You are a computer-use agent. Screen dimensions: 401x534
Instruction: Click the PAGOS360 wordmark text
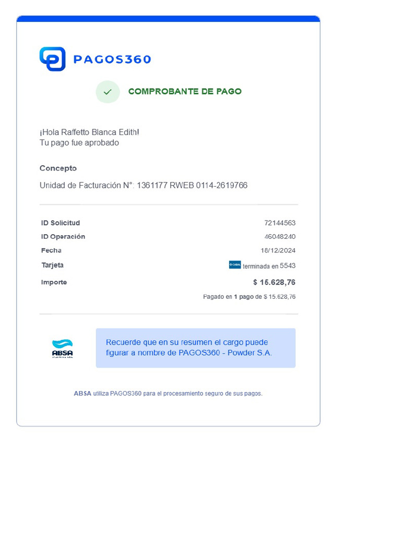pos(112,59)
